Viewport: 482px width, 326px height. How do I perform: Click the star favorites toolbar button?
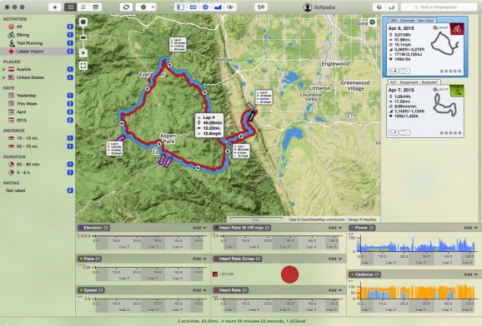pyautogui.click(x=55, y=7)
